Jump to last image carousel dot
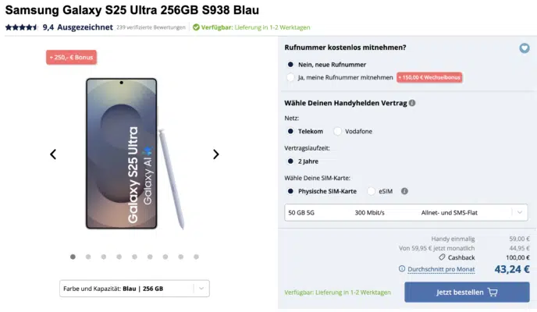The width and height of the screenshot is (537, 312). point(196,257)
